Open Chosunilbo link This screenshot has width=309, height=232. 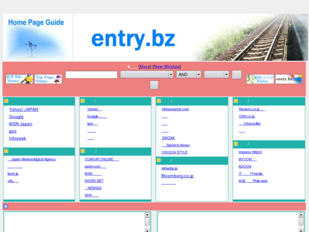[249, 123]
